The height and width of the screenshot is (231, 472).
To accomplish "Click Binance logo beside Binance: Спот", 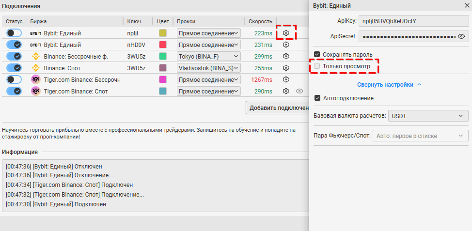I will [36, 68].
